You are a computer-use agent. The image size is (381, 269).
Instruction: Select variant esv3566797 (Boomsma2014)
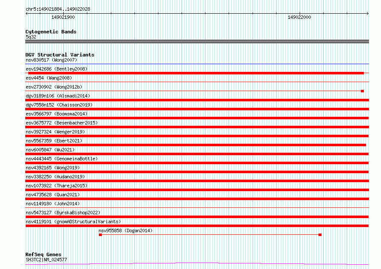(57, 114)
